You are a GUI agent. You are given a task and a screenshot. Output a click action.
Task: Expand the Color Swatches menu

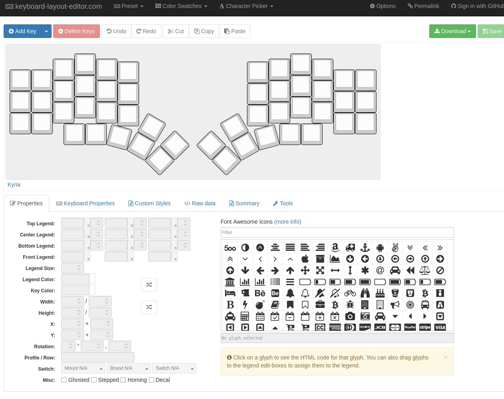(x=181, y=6)
